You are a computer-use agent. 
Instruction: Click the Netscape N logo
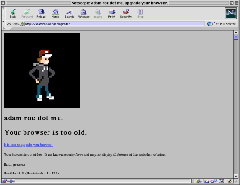[x=230, y=13]
